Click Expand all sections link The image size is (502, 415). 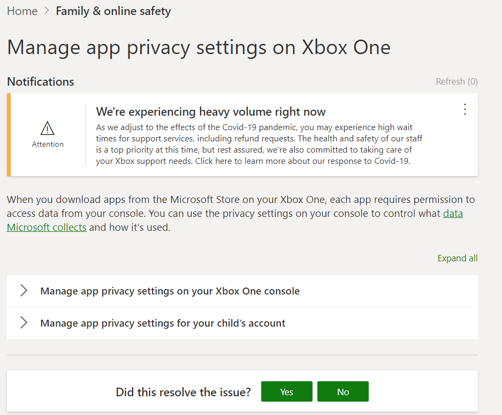tap(458, 258)
